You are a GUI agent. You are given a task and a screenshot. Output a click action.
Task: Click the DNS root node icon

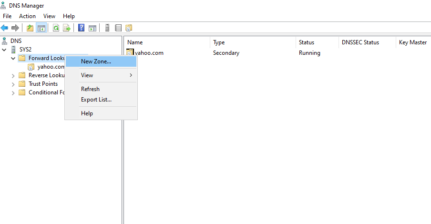(x=4, y=41)
